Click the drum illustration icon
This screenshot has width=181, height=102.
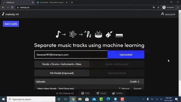(x=98, y=34)
